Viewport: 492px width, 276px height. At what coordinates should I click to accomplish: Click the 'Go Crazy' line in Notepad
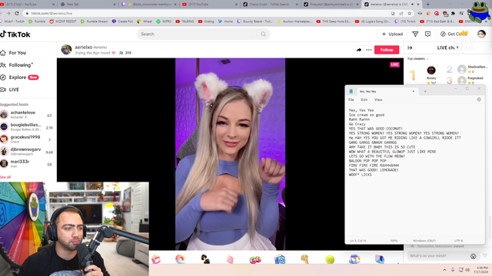(x=357, y=124)
